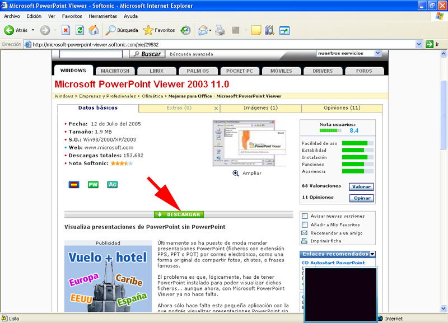Click the Softonic search text field
Image resolution: width=448 pixels, height=323 pixels.
[x=91, y=54]
